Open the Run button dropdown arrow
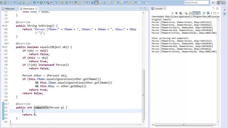This screenshot has height=128, width=228. pos(44,2)
